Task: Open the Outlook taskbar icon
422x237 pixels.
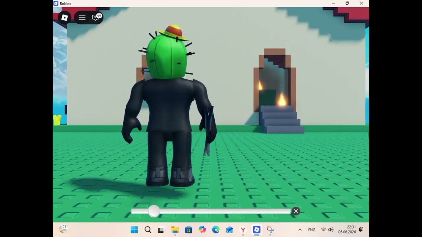Action: click(229, 230)
